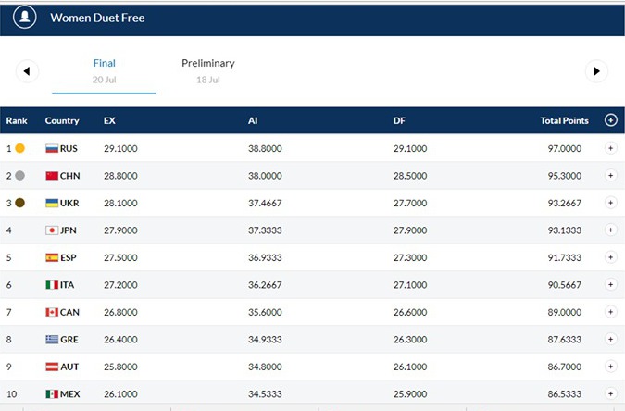Click the Rank column header
The image size is (625, 411).
click(x=17, y=120)
